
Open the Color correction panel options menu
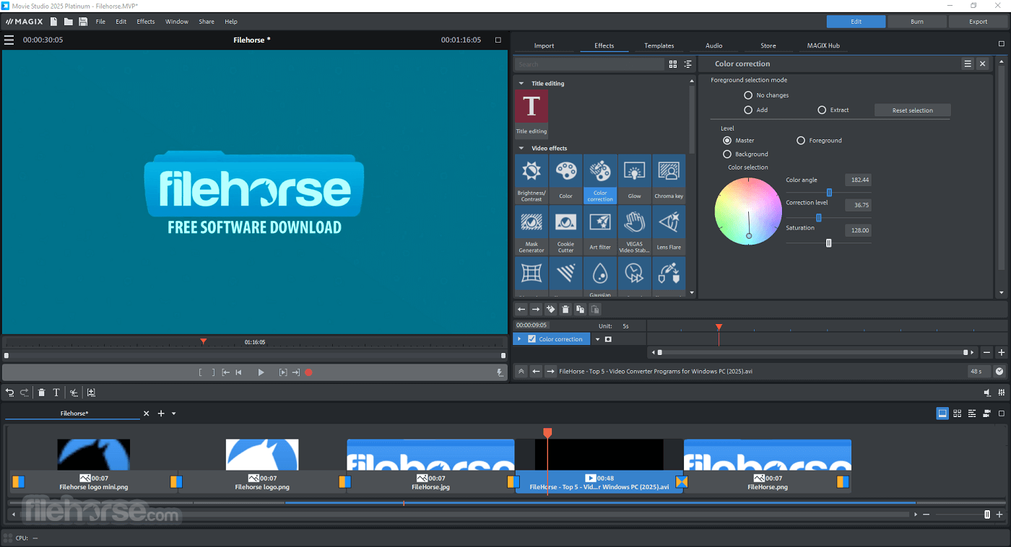point(968,64)
